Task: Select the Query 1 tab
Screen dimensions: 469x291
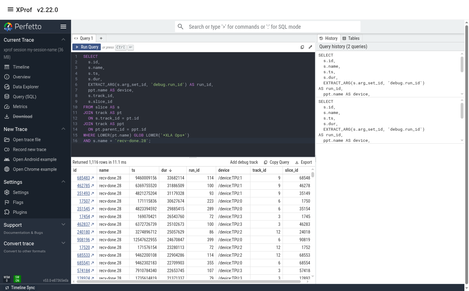Action: [x=84, y=38]
